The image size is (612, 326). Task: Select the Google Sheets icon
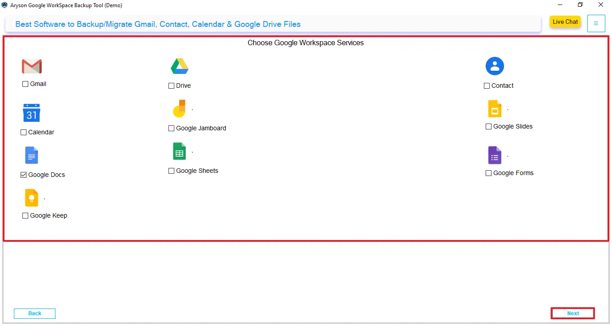tap(179, 151)
